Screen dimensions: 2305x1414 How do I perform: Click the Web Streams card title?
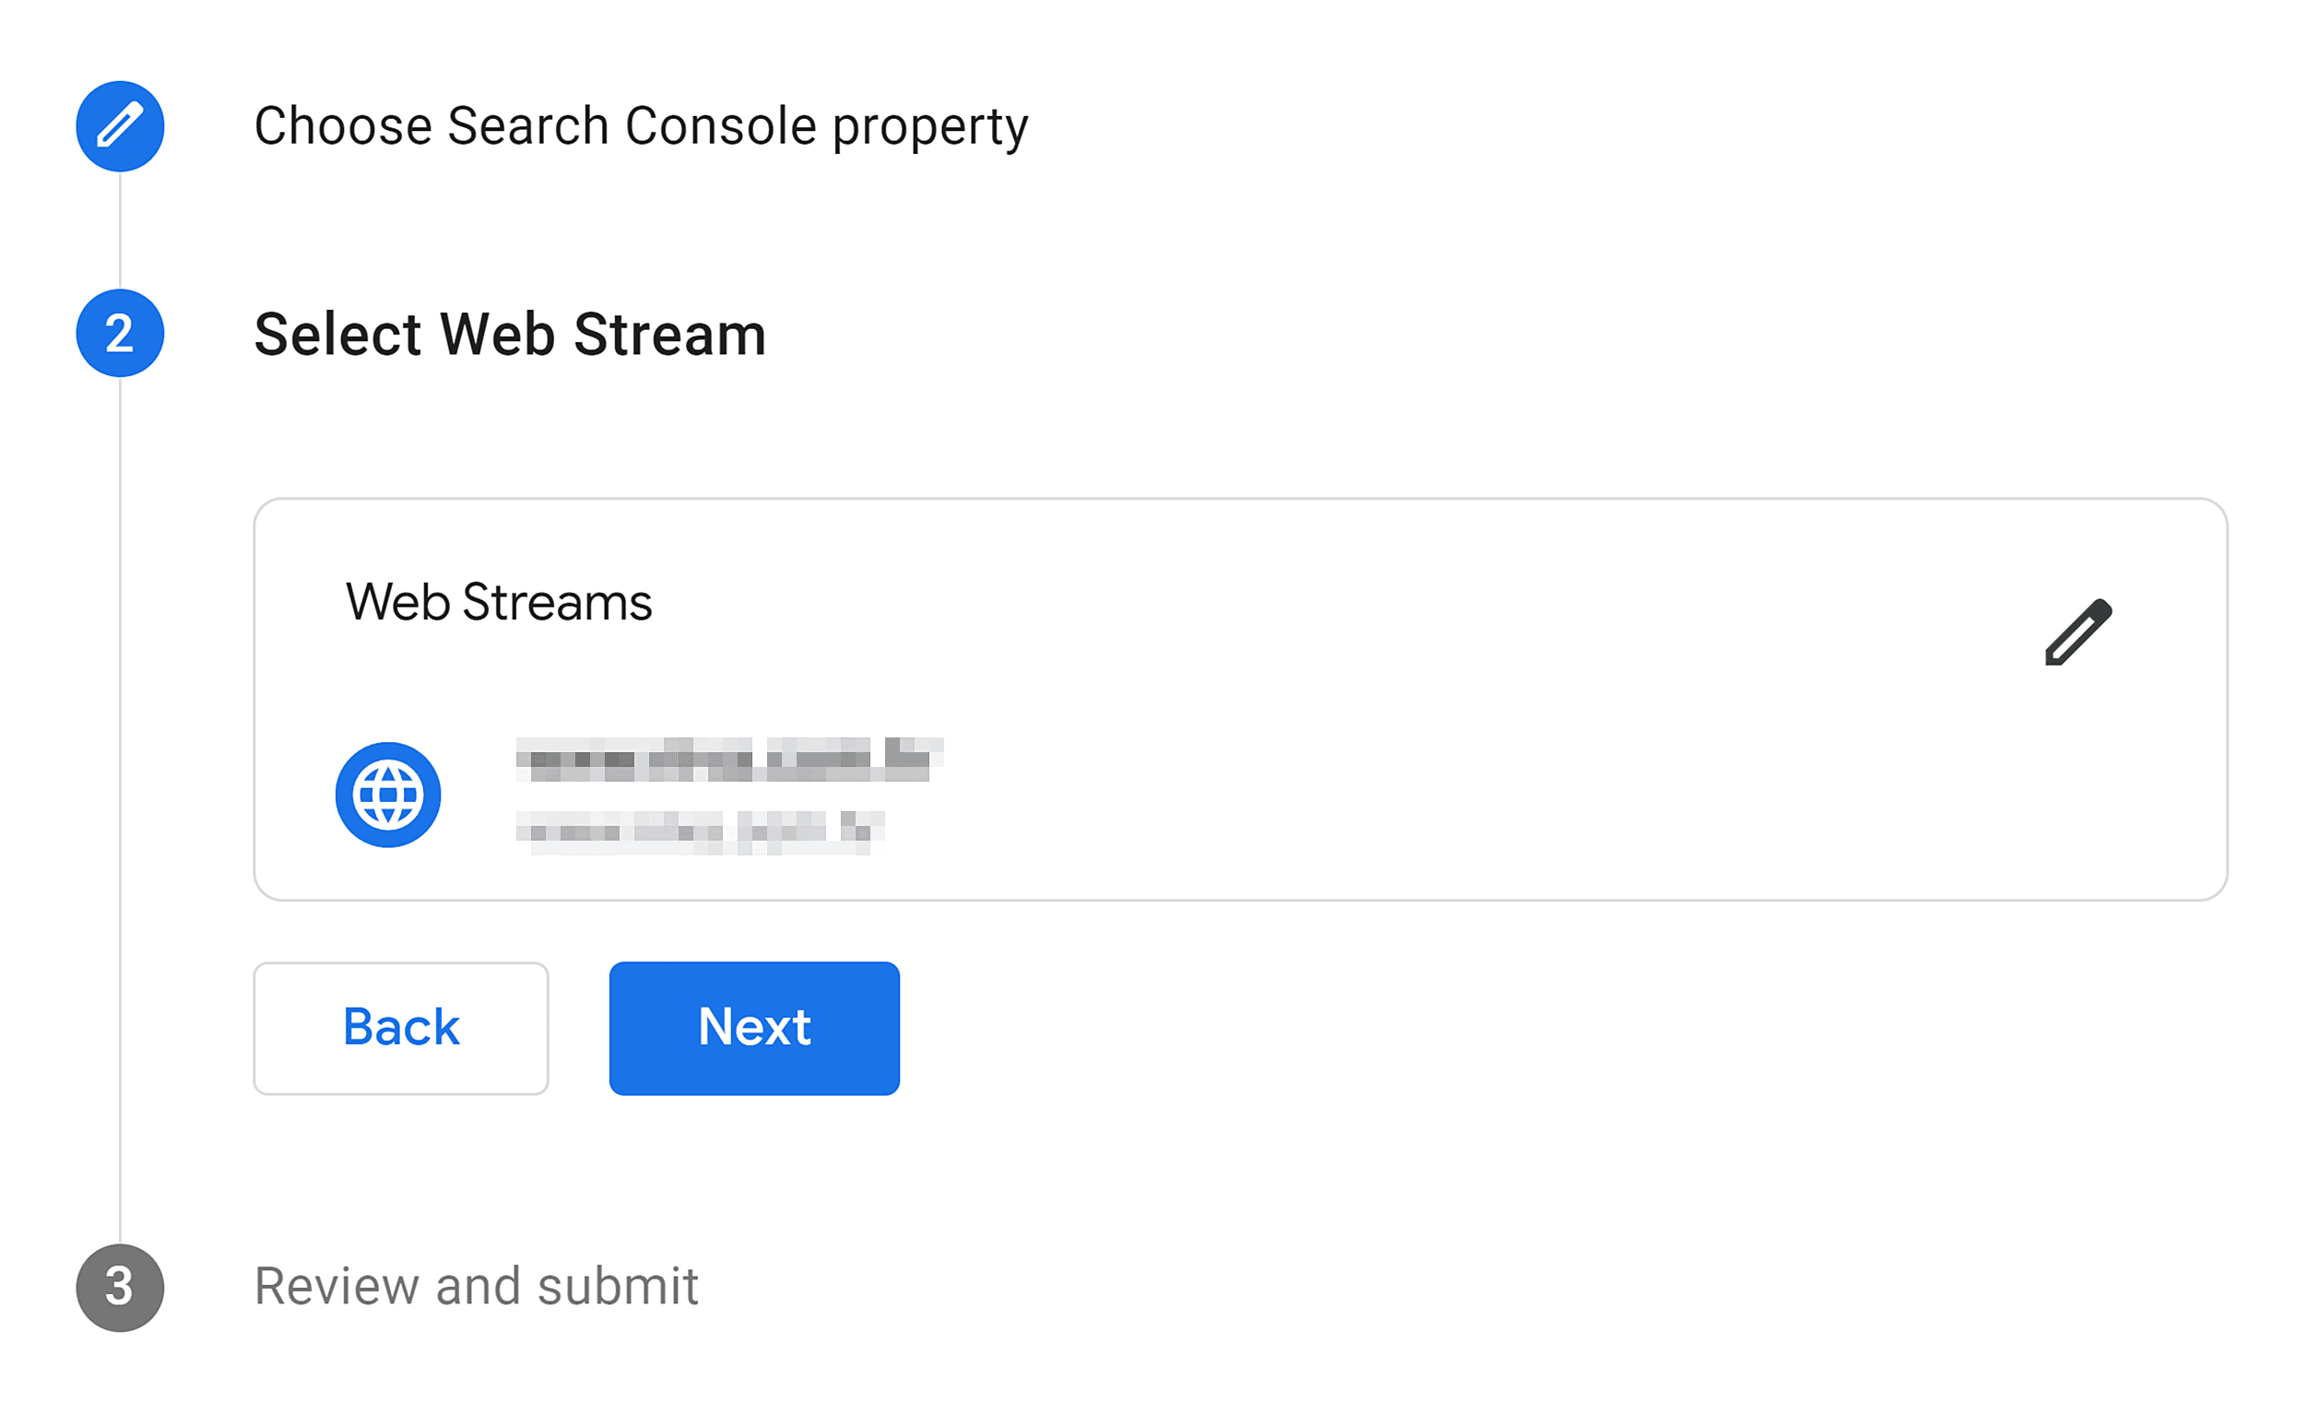click(499, 601)
